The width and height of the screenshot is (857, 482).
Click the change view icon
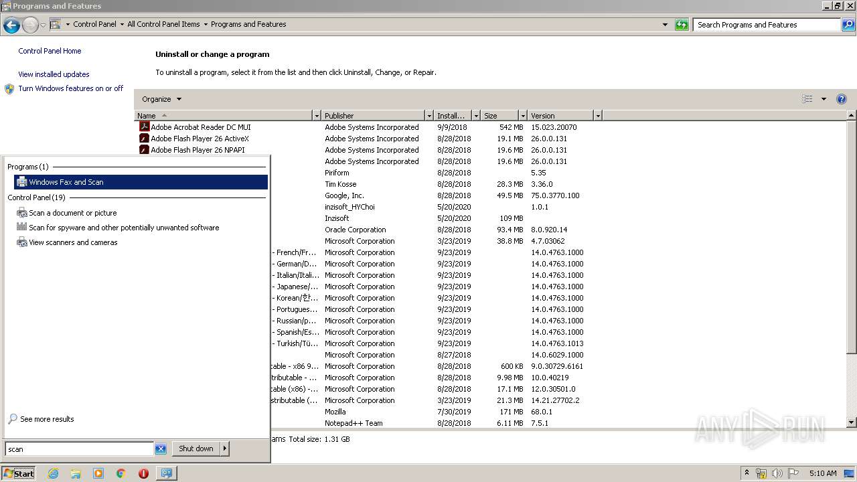tap(807, 99)
